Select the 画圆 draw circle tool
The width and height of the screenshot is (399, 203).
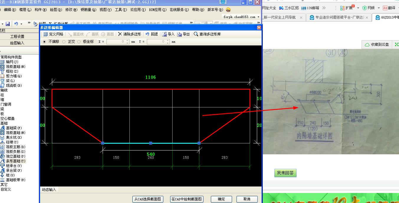(107, 34)
